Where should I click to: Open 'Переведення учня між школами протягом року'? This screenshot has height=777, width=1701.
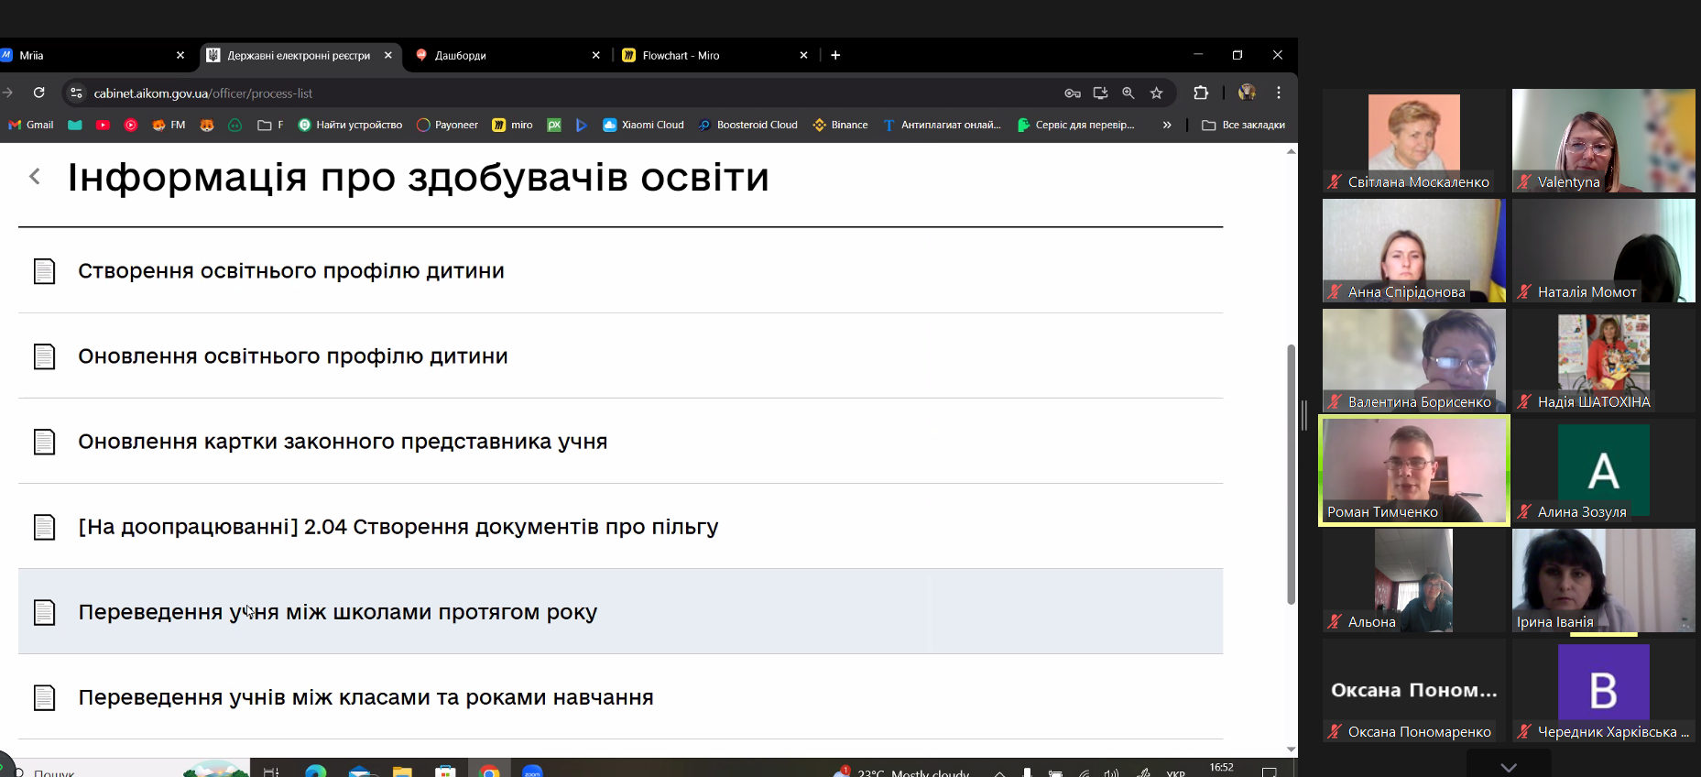pyautogui.click(x=337, y=612)
